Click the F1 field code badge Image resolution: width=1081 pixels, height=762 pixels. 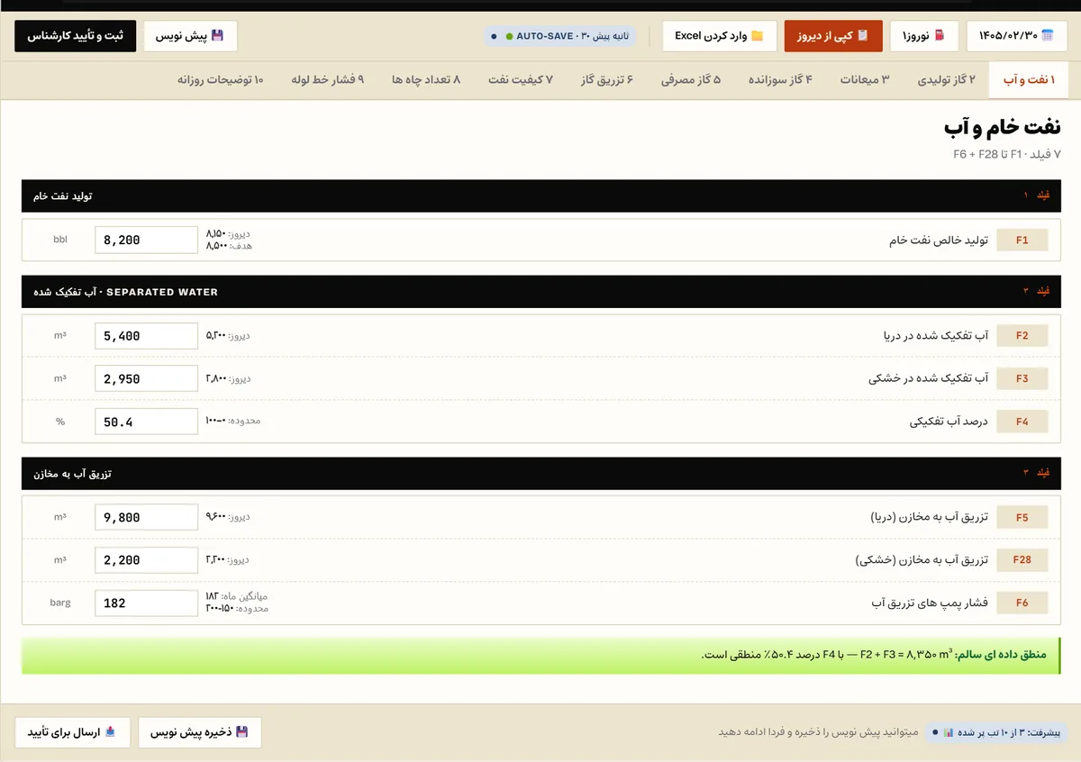tap(1022, 240)
